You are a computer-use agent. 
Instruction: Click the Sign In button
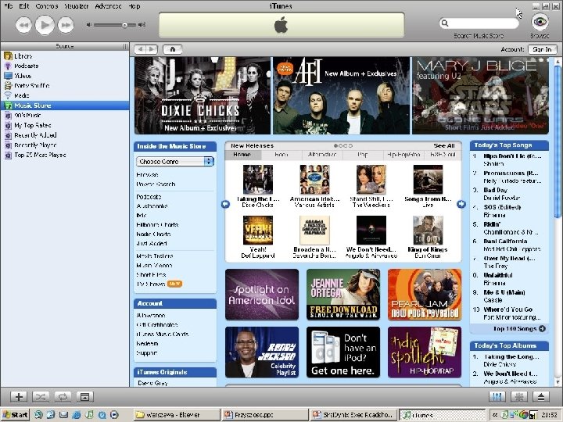pos(542,49)
